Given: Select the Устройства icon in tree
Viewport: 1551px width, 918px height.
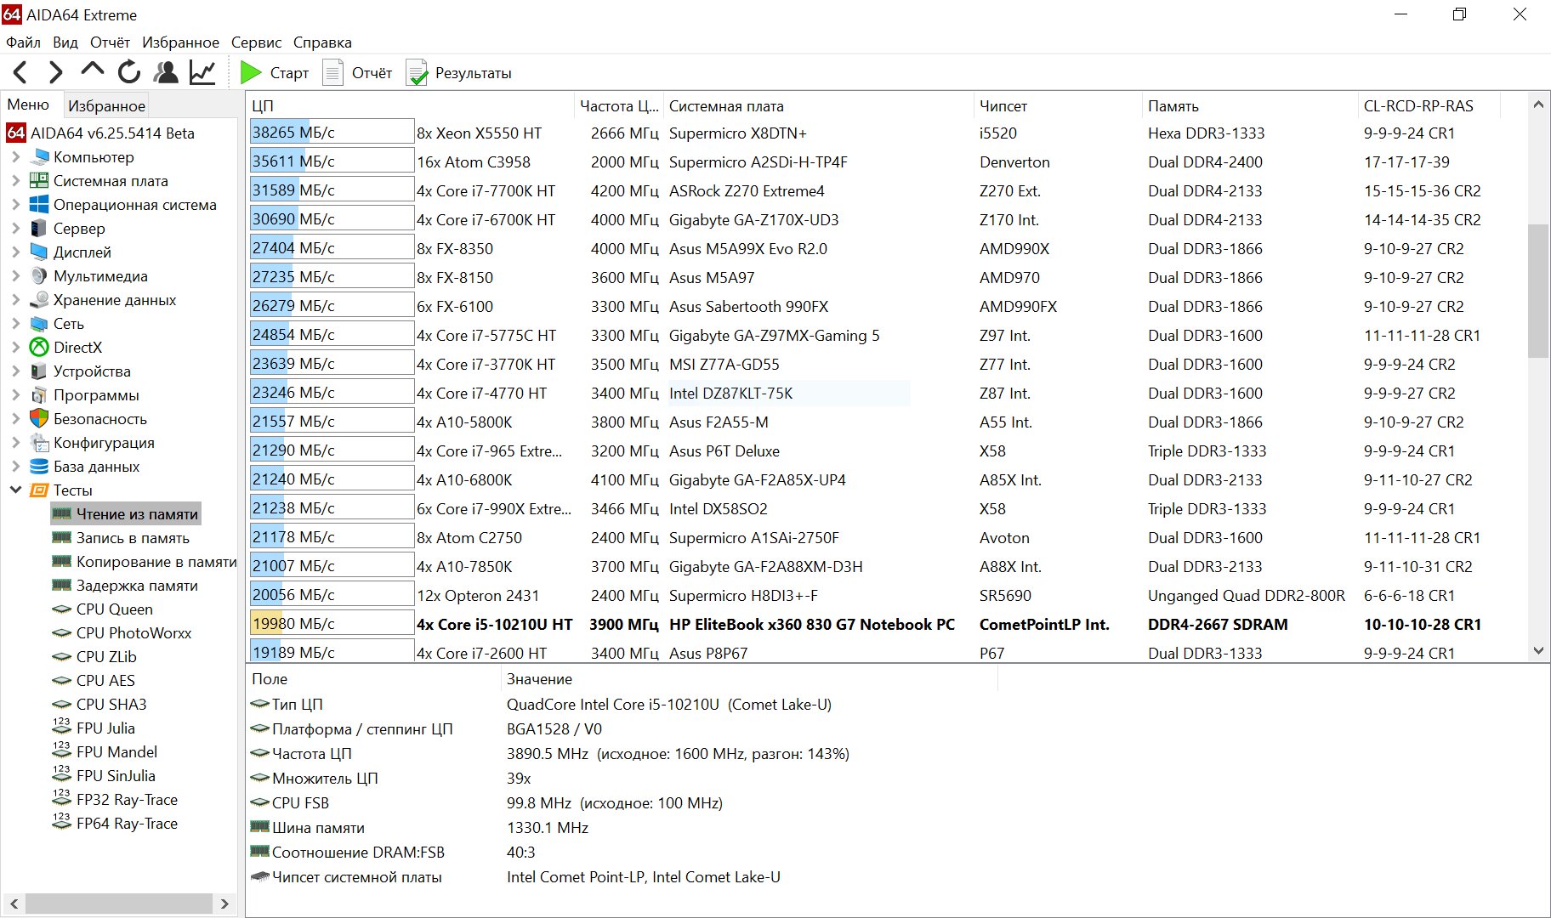Looking at the screenshot, I should point(39,371).
